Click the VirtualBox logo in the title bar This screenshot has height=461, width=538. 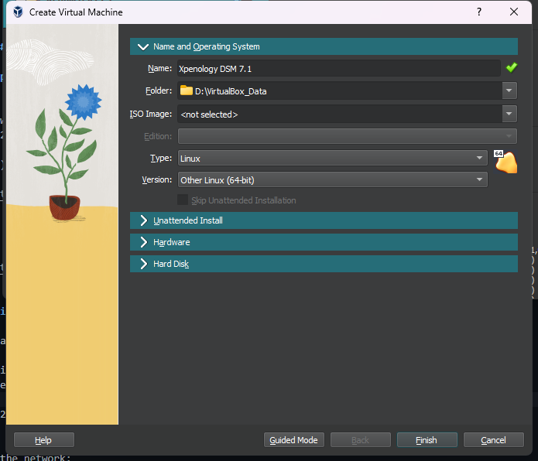18,12
